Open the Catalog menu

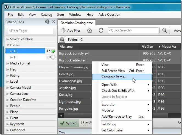coord(46,15)
